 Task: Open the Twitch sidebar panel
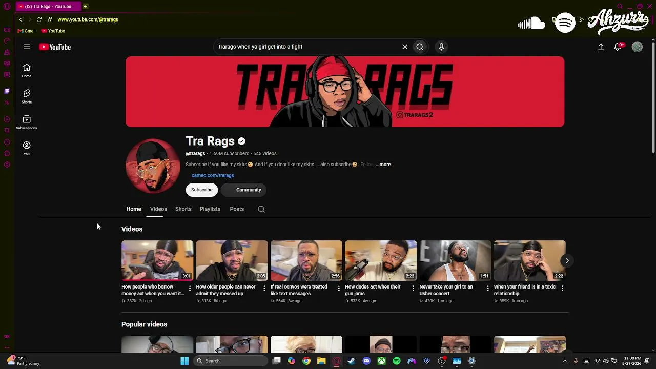[7, 91]
